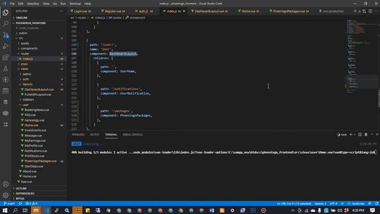Open BreakingNews.vue in the explorer
Viewport: 380px width, 214px height.
tap(37, 110)
